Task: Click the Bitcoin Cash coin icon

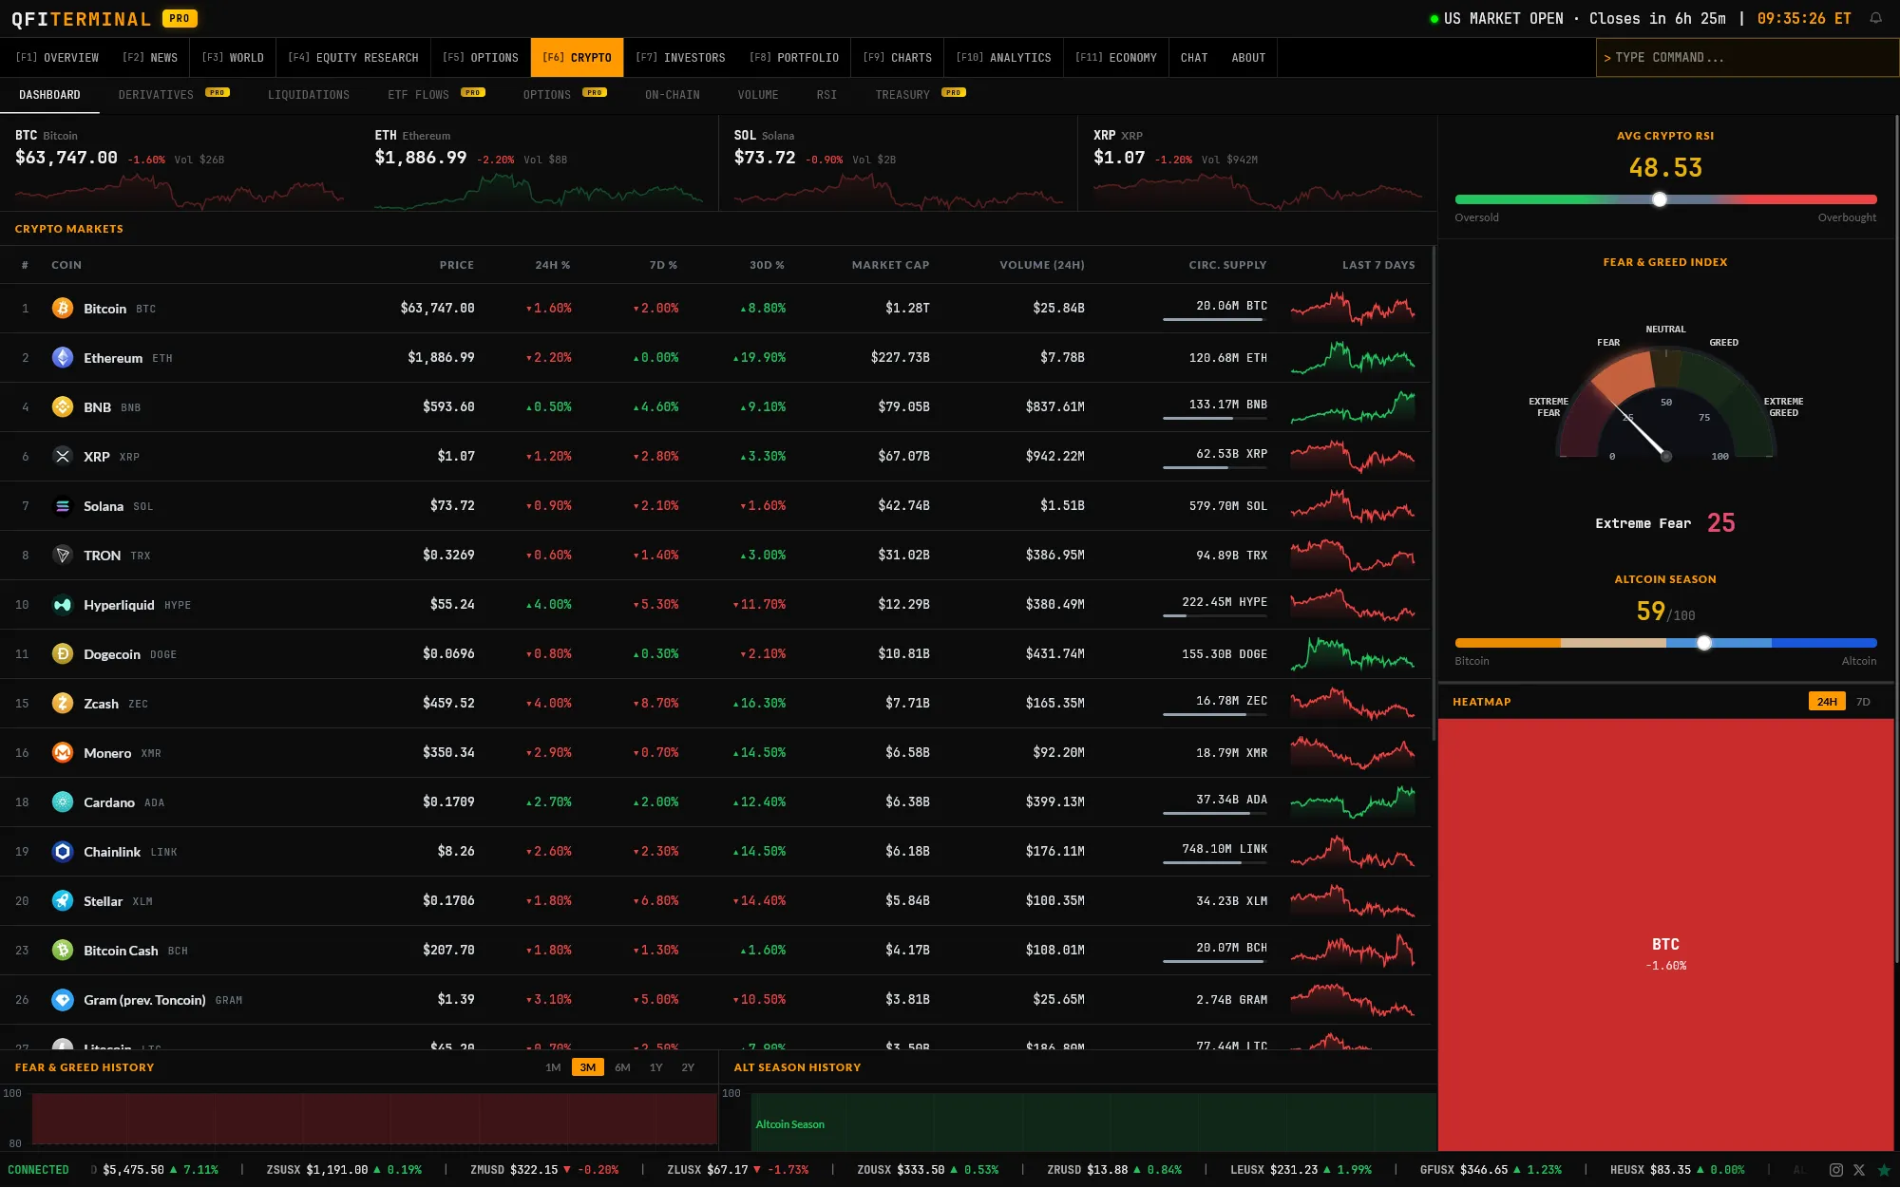Action: pos(63,951)
